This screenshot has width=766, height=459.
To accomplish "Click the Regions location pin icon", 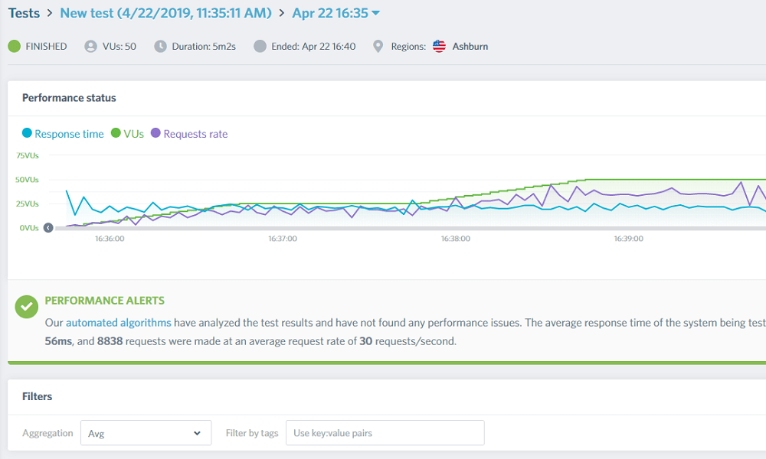I will [378, 47].
